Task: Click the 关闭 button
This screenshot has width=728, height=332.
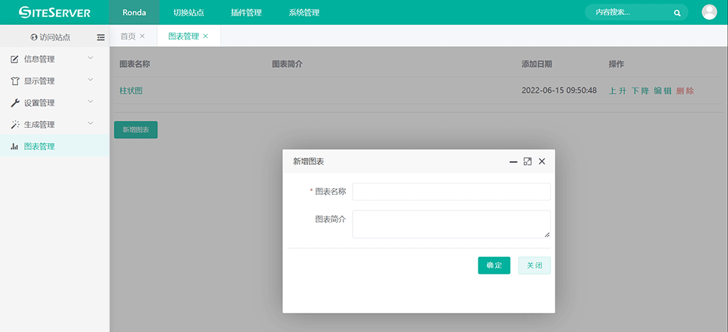Action: tap(534, 265)
